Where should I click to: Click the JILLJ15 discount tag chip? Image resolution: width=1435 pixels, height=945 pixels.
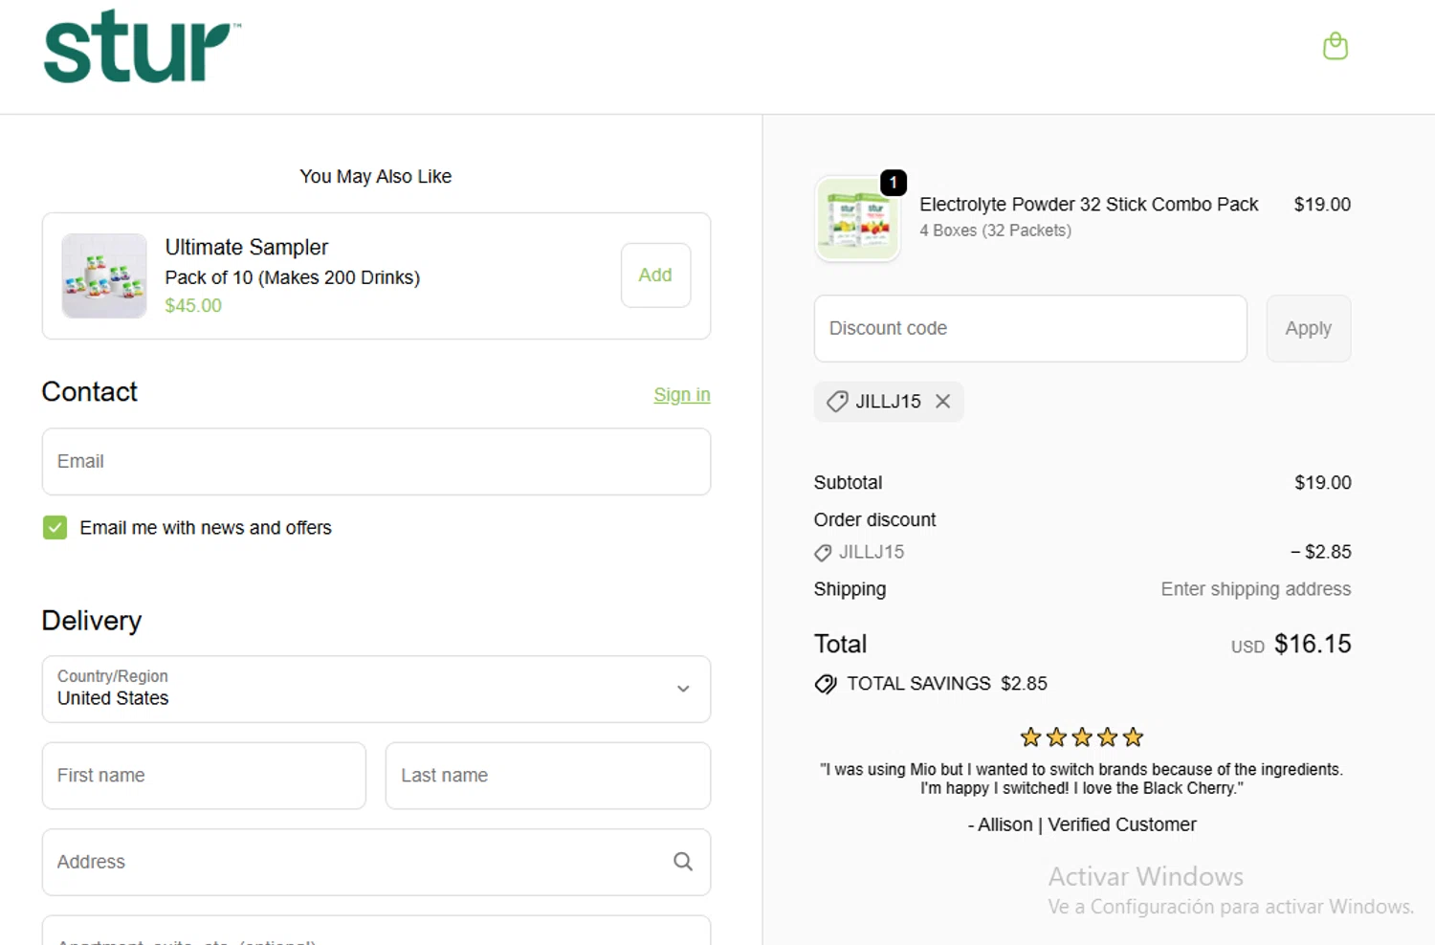[x=888, y=402]
